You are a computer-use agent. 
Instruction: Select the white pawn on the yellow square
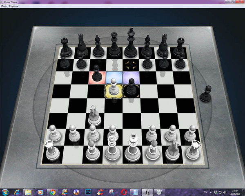click(x=114, y=87)
